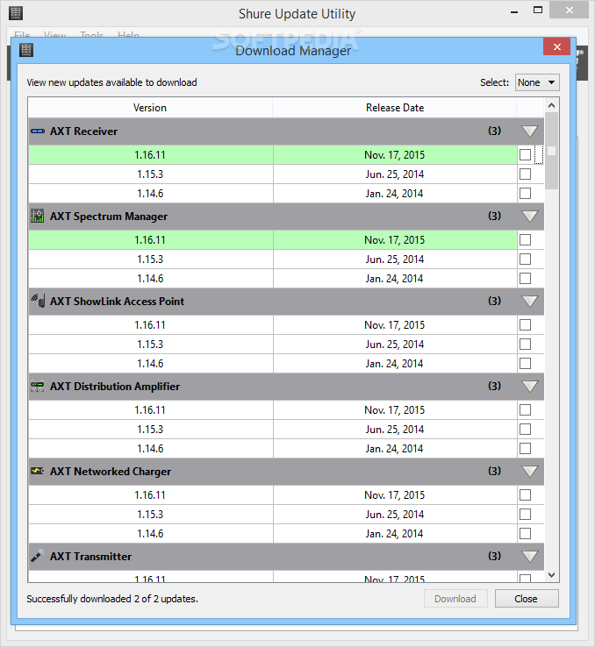The width and height of the screenshot is (595, 647).
Task: Check AXT Spectrum Manager 1.16.11 box
Action: point(525,239)
